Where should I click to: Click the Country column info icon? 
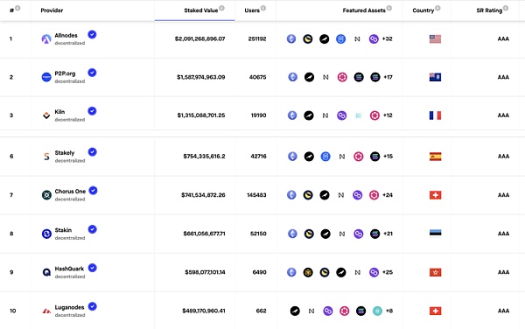(437, 8)
